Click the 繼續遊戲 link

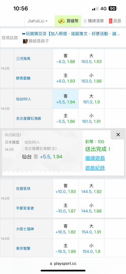pos(95,158)
